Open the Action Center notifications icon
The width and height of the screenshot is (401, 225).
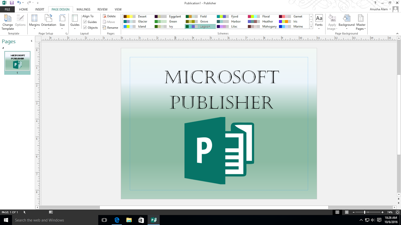click(379, 220)
